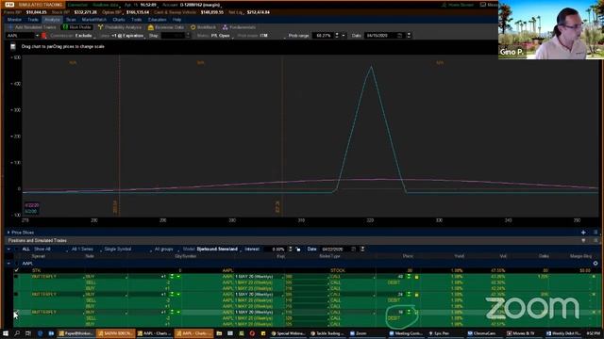Click the lower Date field in positions panel

coord(335,249)
